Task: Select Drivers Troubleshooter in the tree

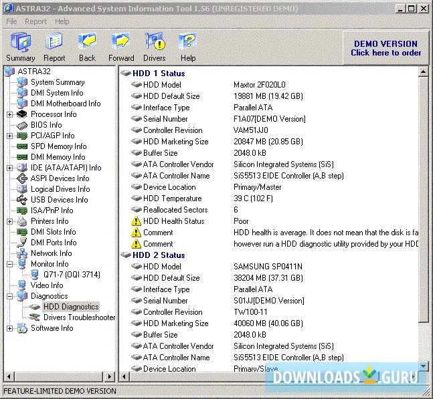Action: pos(79,317)
